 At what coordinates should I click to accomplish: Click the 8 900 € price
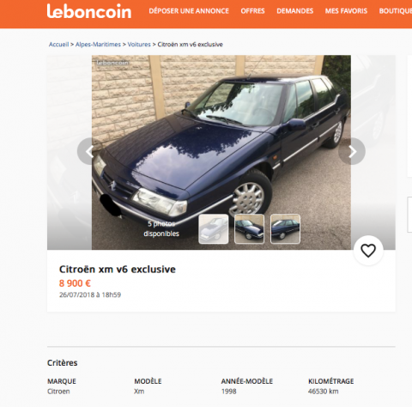[75, 283]
